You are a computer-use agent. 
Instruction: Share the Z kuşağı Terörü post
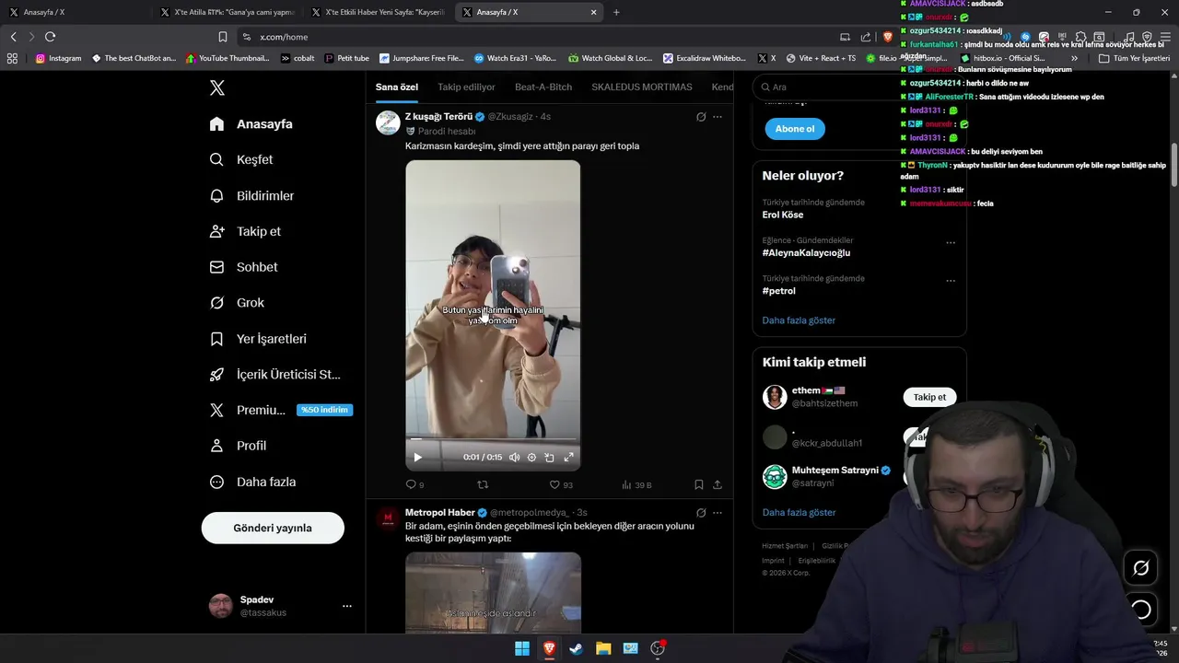(x=718, y=484)
